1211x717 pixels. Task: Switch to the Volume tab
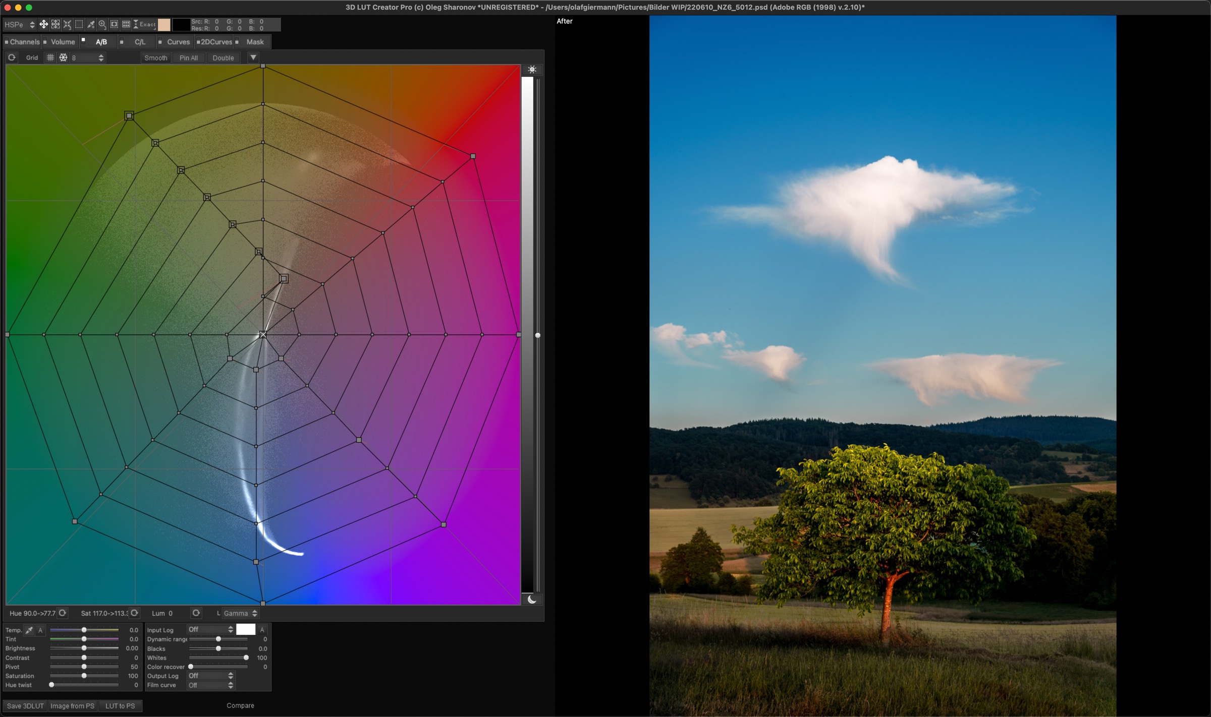click(x=63, y=42)
